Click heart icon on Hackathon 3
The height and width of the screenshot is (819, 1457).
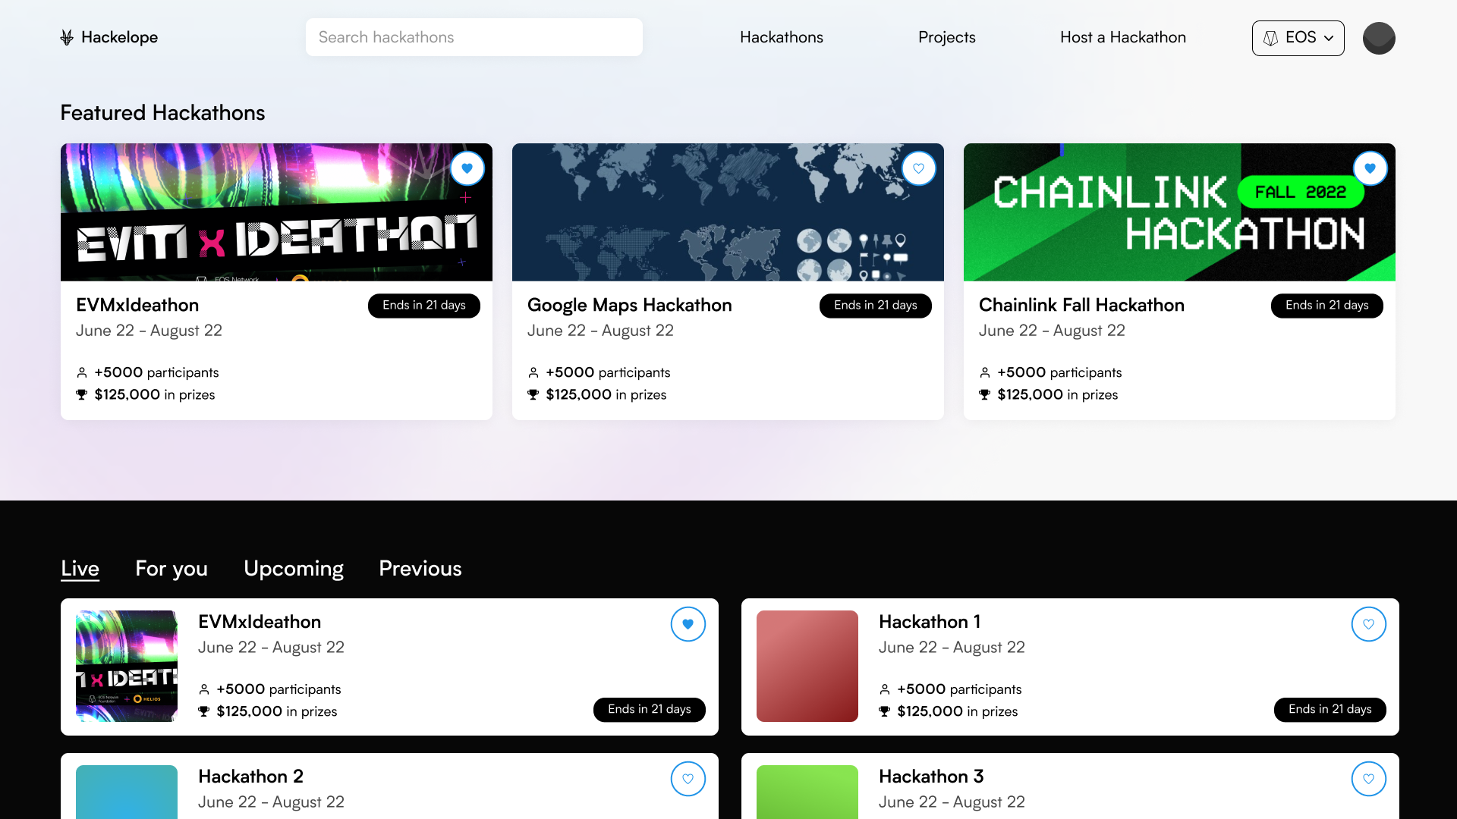[1368, 779]
